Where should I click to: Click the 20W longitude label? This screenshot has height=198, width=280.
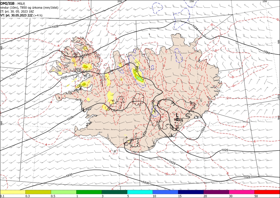pos(120,1)
